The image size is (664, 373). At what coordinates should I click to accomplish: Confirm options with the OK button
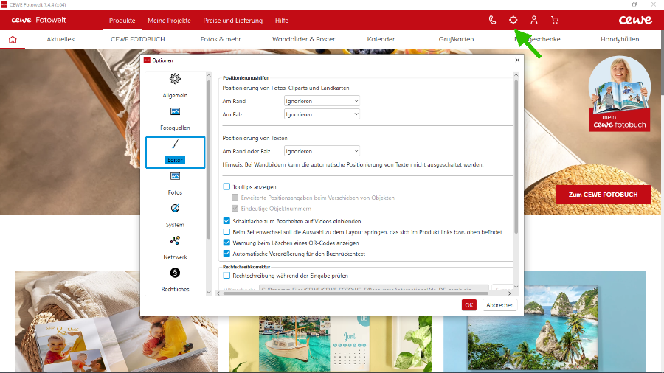pyautogui.click(x=468, y=305)
